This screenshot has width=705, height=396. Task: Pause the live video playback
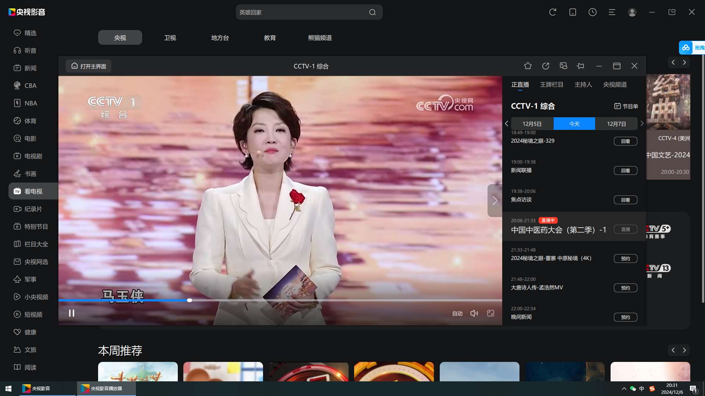point(72,313)
